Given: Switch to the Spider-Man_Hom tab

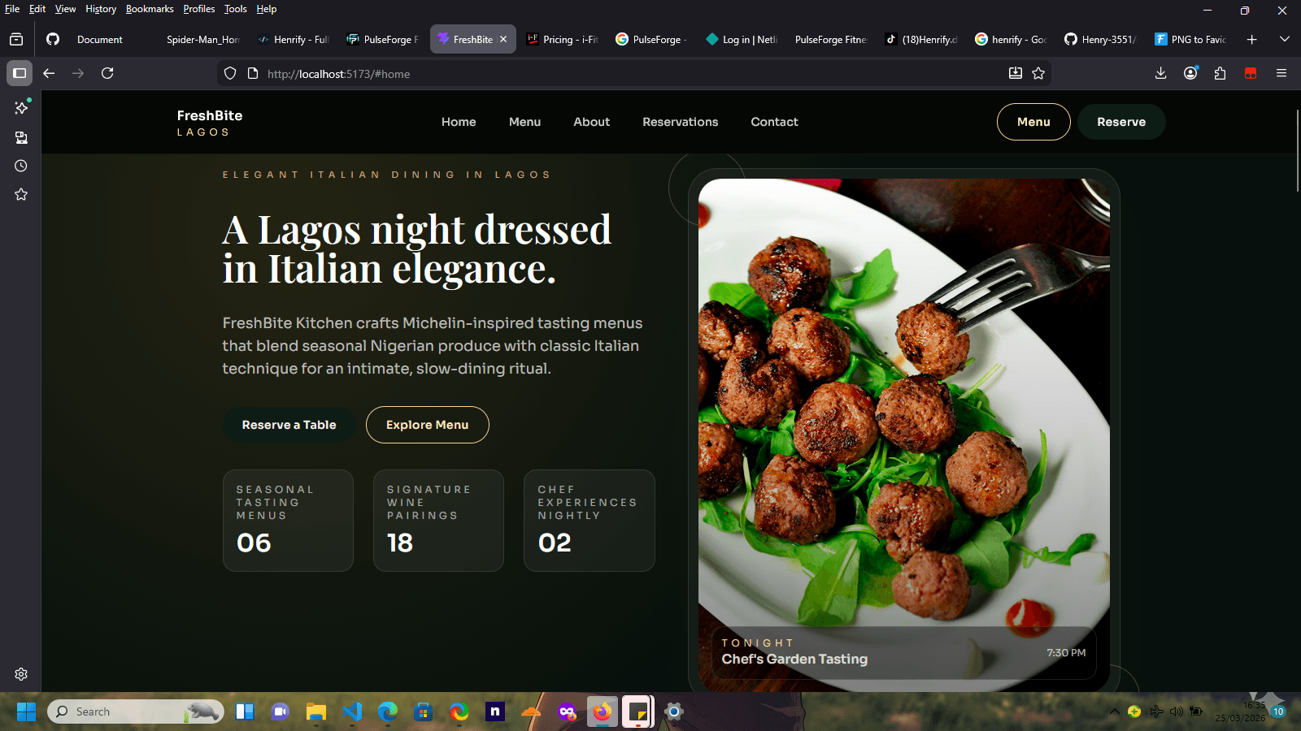Looking at the screenshot, I should point(203,39).
